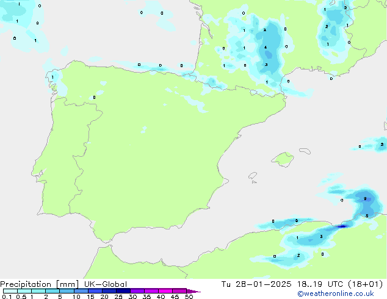
Task: Click the '18..19 UTC' time text
Action: point(320,284)
